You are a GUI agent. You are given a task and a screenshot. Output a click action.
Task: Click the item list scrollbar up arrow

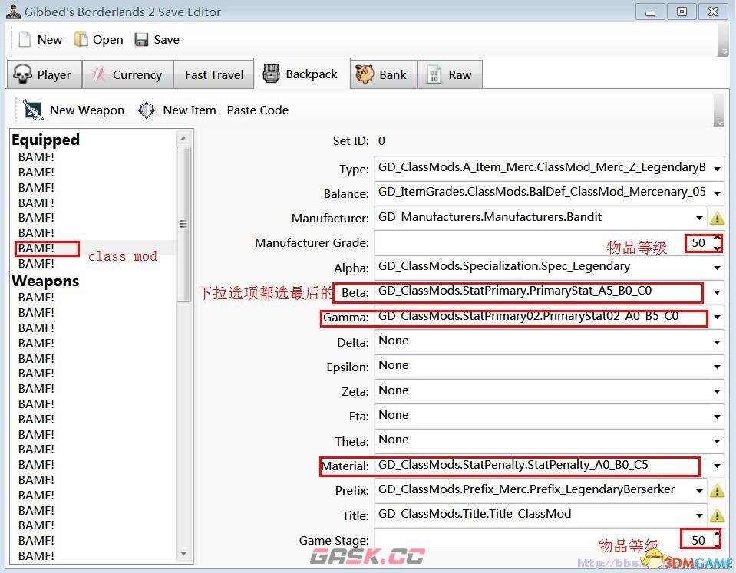[x=183, y=138]
